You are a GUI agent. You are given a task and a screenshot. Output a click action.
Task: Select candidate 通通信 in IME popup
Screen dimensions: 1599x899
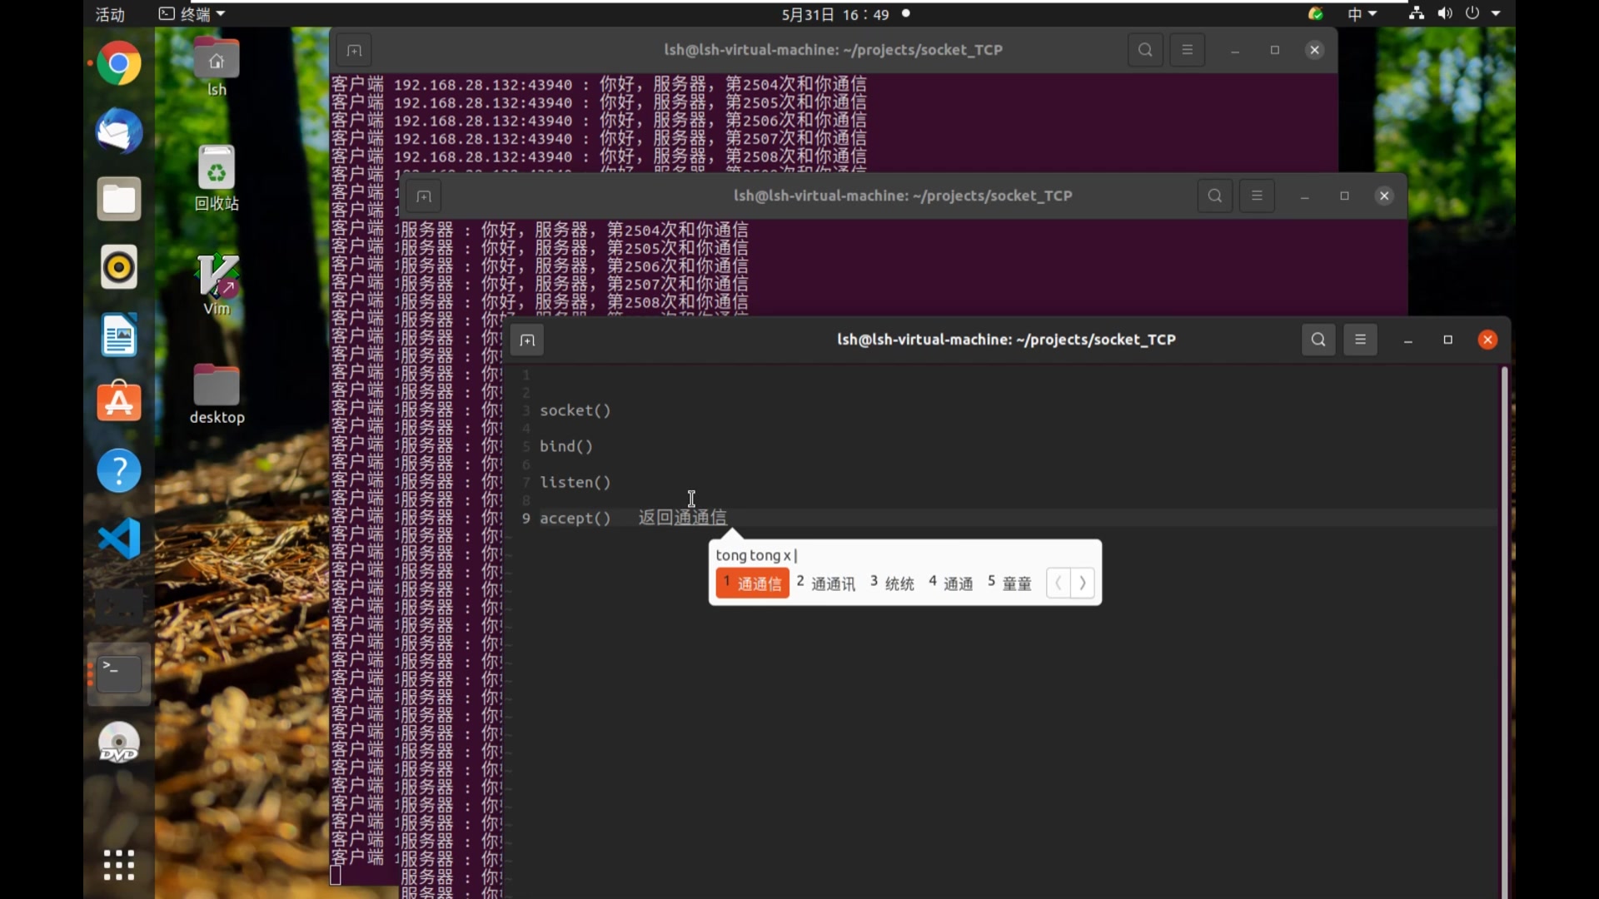(752, 583)
